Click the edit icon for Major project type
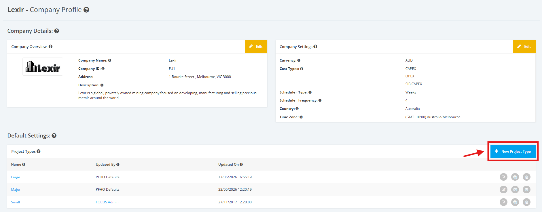The height and width of the screenshot is (212, 542). [x=503, y=190]
